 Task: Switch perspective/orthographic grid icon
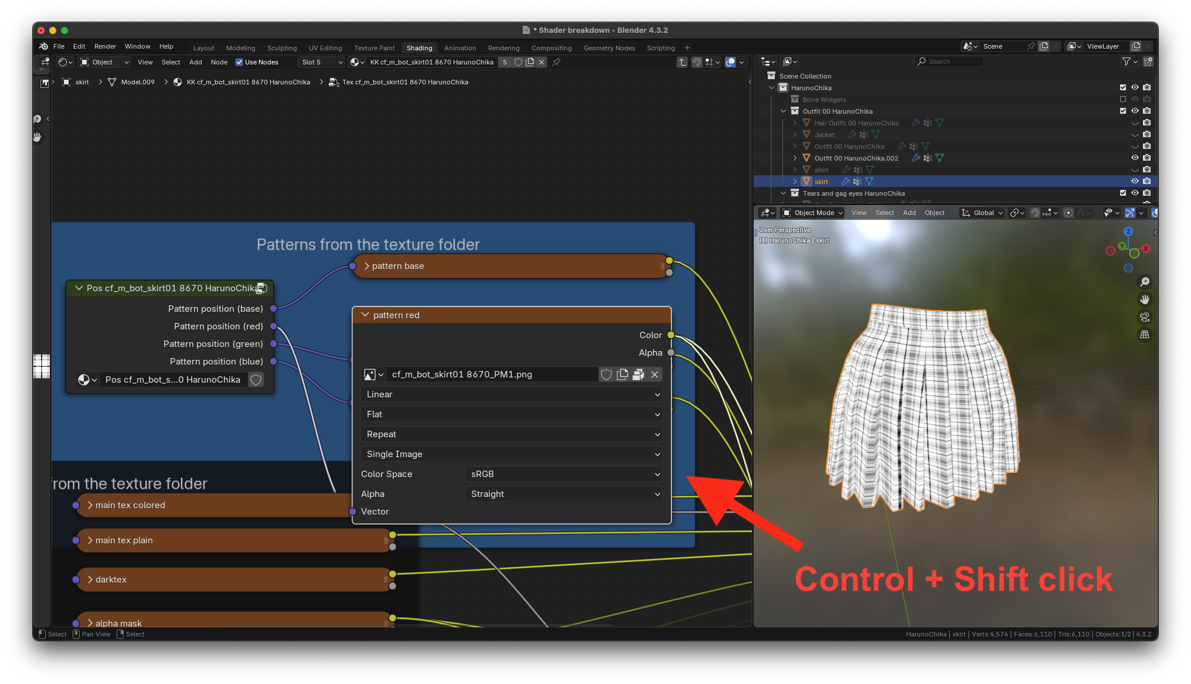pyautogui.click(x=1144, y=335)
